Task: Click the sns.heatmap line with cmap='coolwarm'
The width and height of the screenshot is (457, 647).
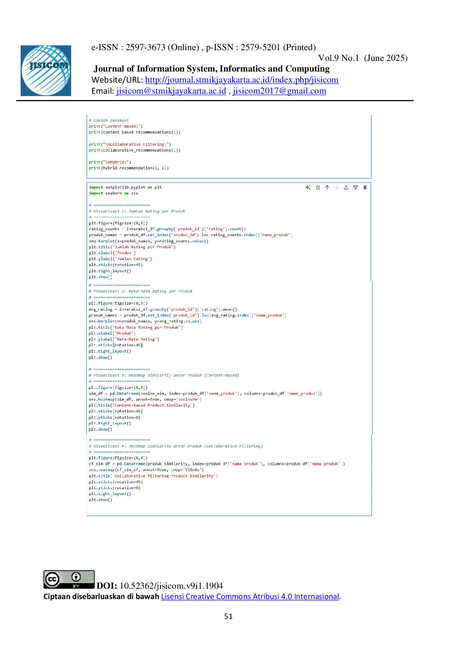Action: 145,399
